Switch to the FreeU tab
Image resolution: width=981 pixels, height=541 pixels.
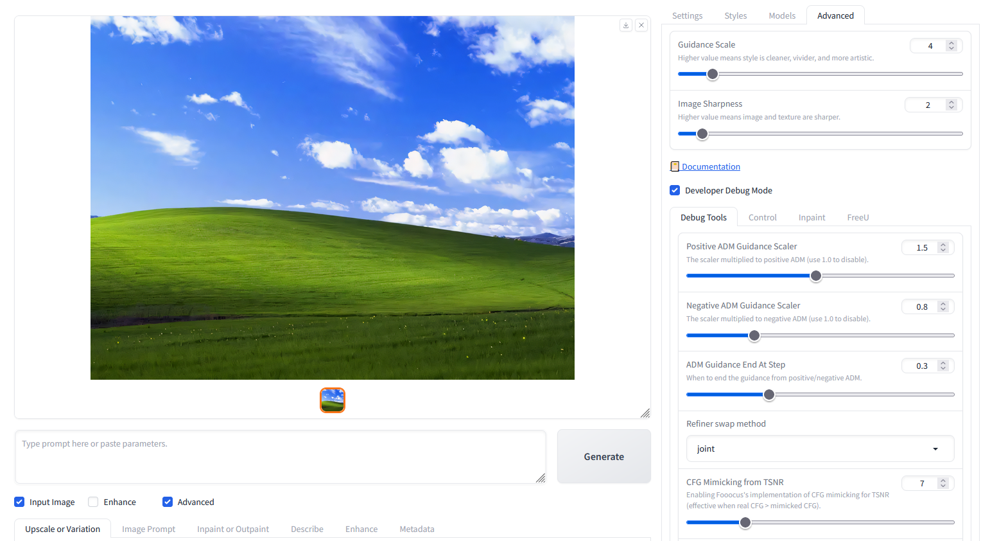click(858, 217)
